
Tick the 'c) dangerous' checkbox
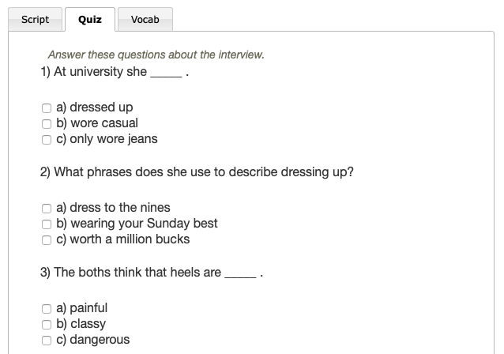(x=47, y=340)
